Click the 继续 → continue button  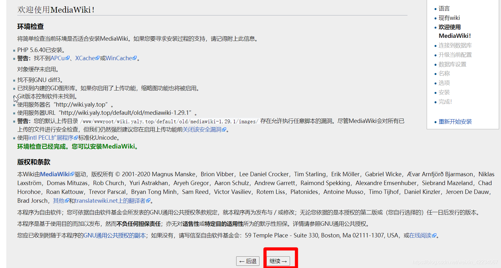tap(278, 261)
